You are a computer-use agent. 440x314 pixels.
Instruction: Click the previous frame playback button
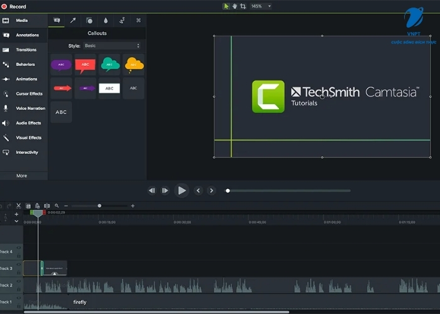point(152,191)
